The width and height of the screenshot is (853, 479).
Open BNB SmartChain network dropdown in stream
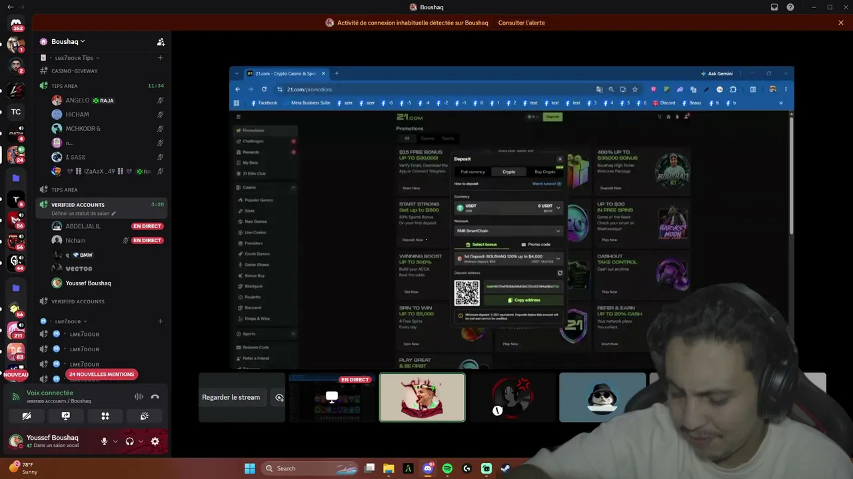[x=508, y=231]
